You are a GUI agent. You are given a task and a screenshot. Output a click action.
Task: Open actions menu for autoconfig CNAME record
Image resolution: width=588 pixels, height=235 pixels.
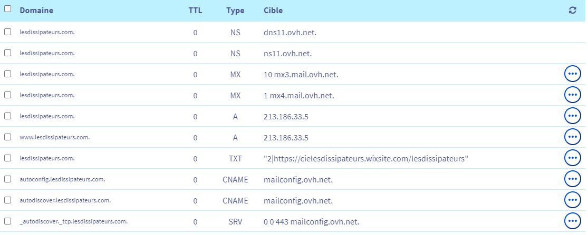[x=572, y=179]
